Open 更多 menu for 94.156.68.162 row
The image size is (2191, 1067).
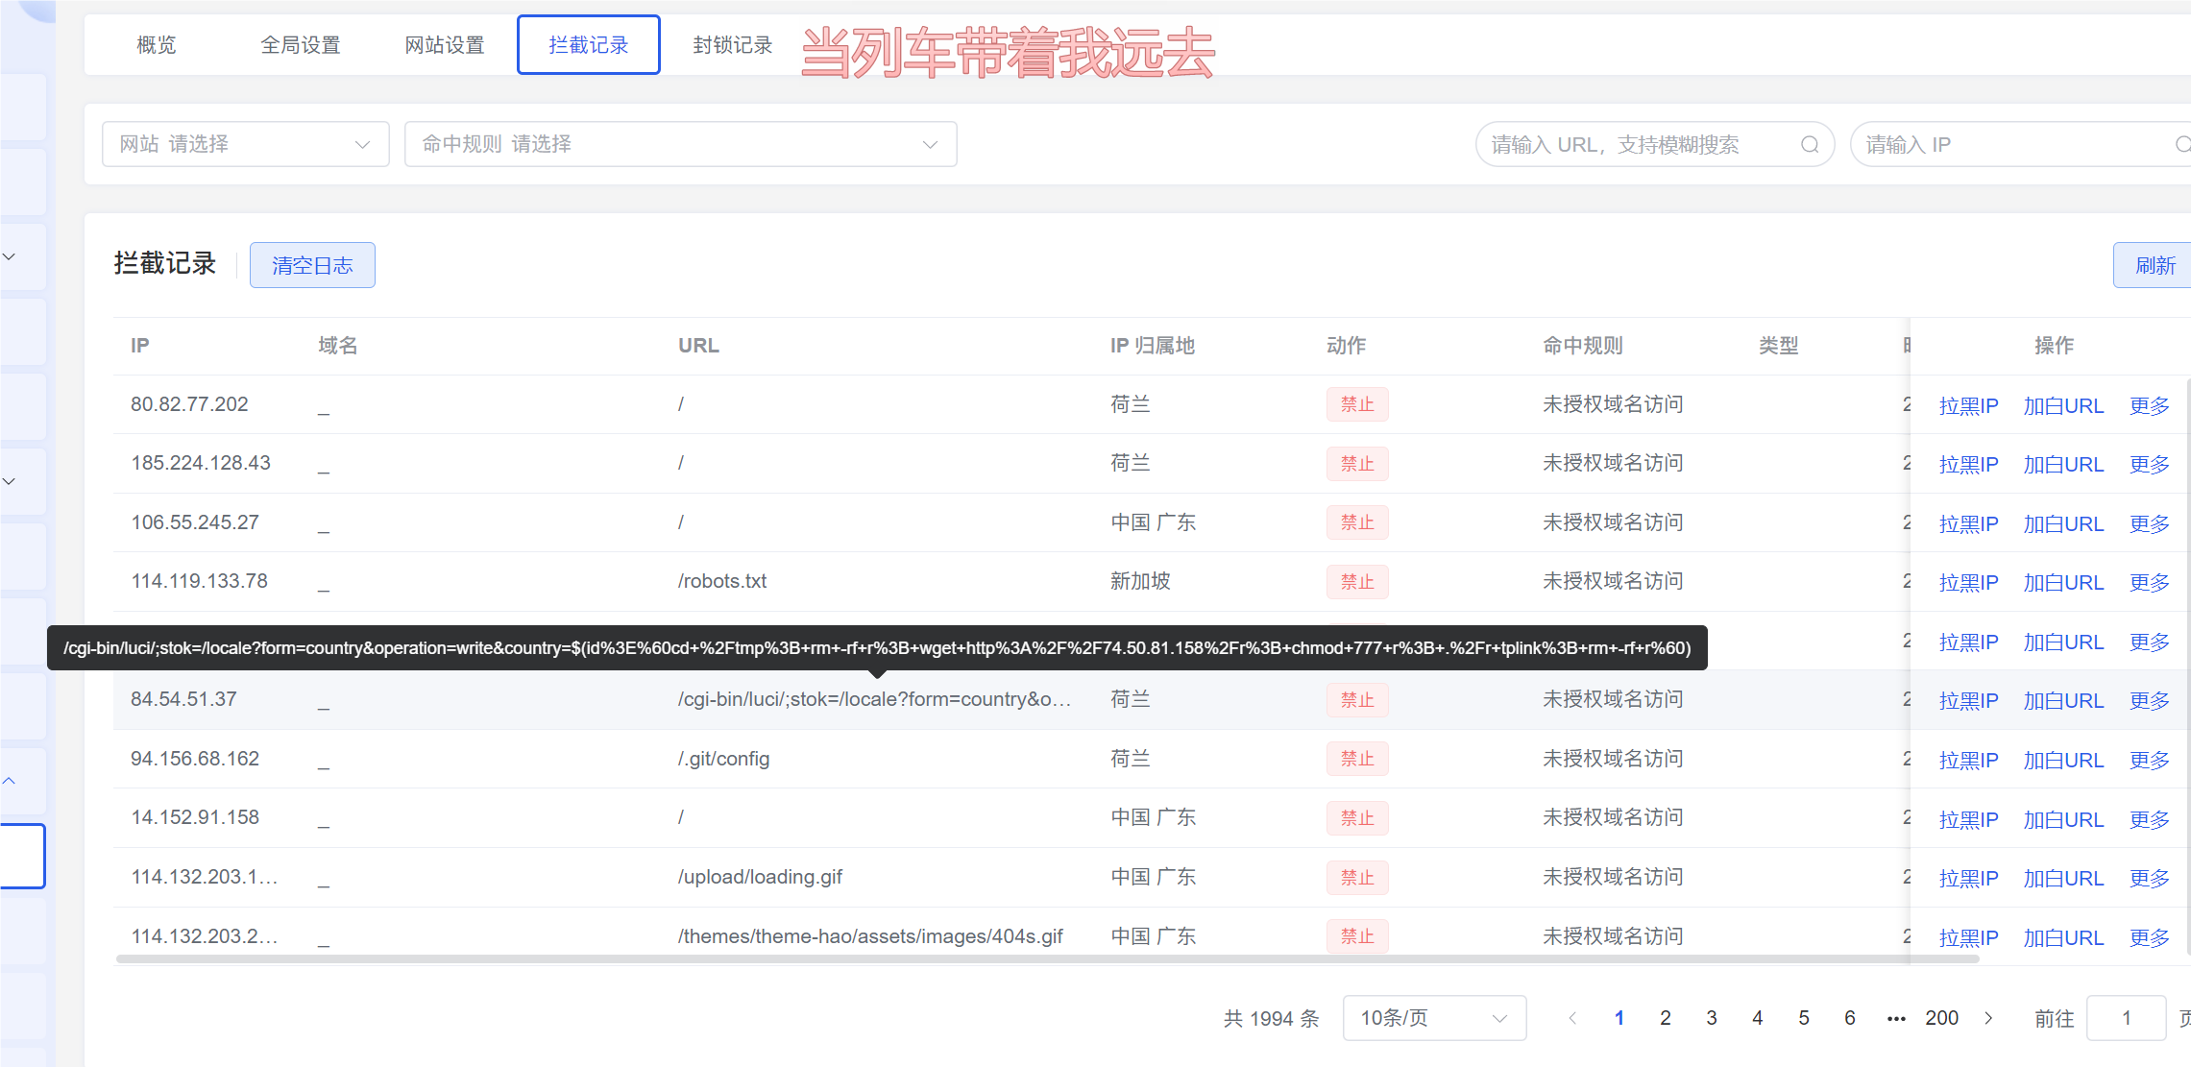point(2149,760)
